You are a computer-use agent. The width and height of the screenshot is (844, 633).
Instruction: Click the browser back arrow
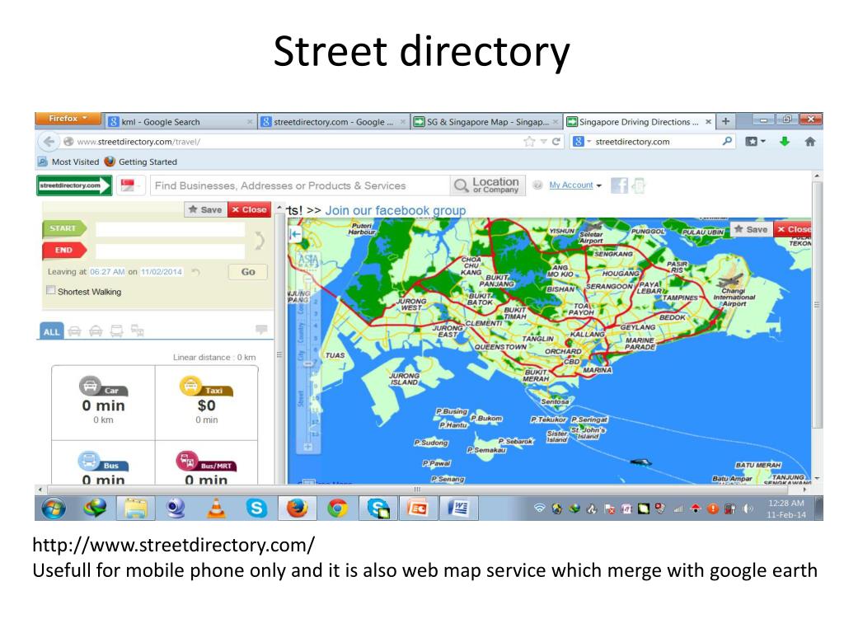[49, 142]
